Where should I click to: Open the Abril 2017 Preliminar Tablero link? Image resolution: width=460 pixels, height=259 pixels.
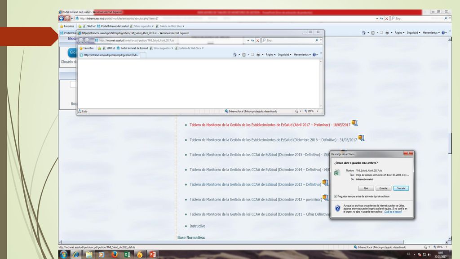click(270, 125)
